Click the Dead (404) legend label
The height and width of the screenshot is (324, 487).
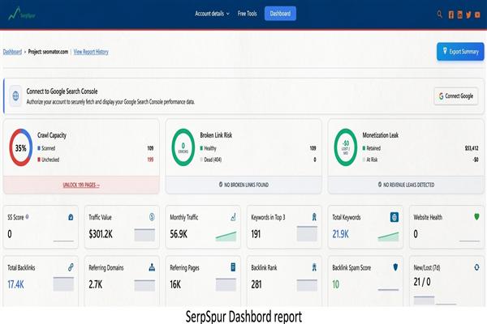[213, 160]
